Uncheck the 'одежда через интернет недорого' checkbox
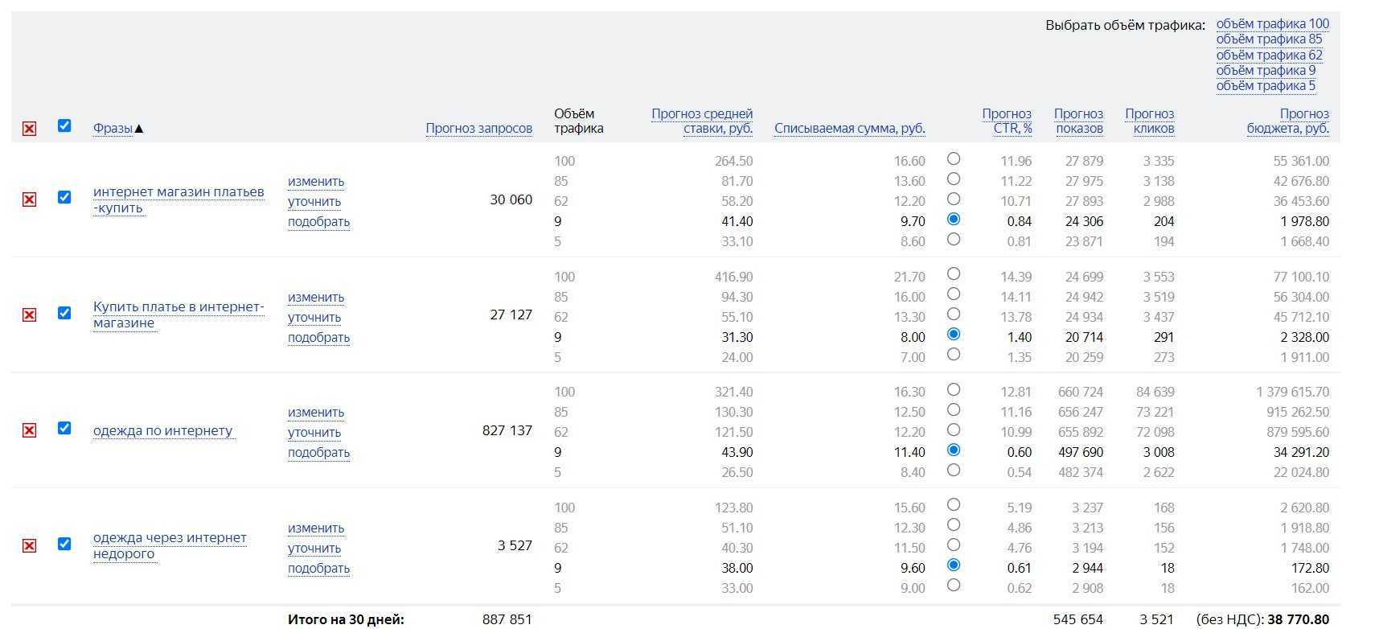This screenshot has width=1379, height=629. click(x=64, y=544)
